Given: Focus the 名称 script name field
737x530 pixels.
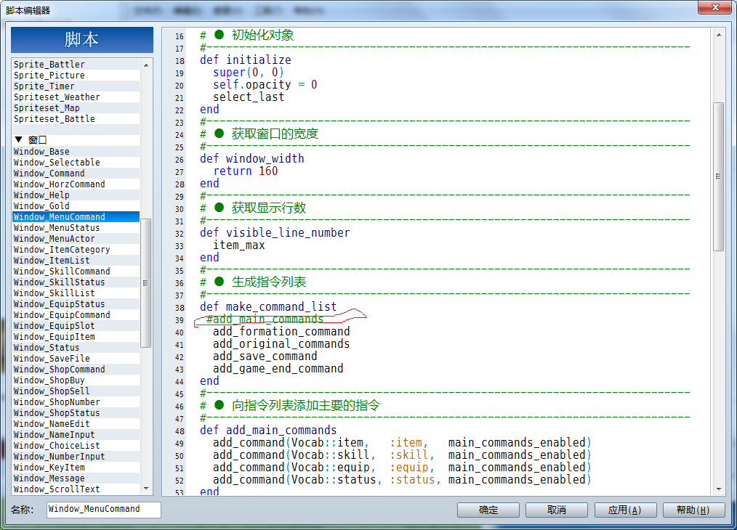Looking at the screenshot, I should tap(103, 510).
